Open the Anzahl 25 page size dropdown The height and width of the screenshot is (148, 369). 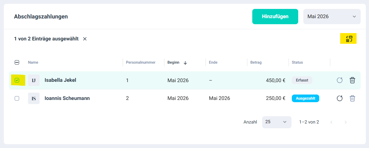point(277,122)
